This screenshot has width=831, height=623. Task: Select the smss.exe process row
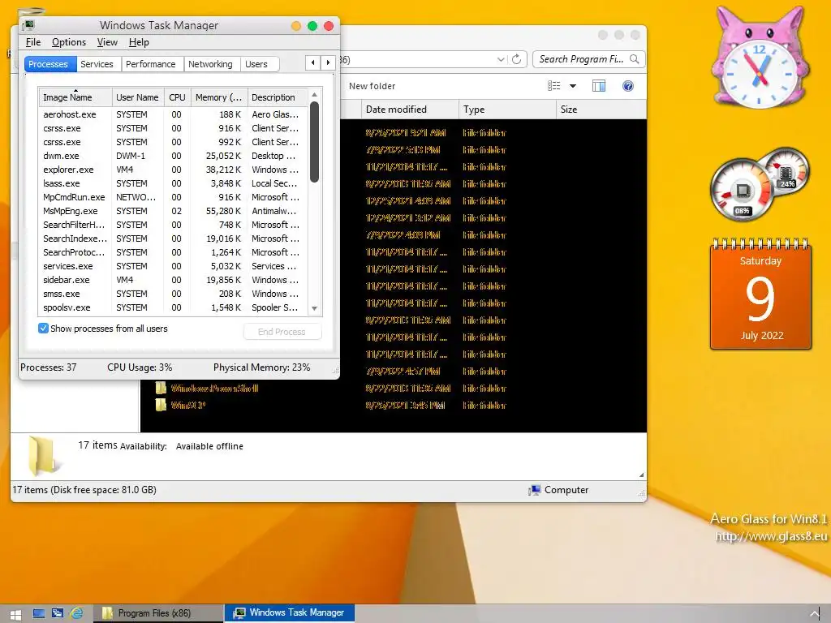coord(173,294)
